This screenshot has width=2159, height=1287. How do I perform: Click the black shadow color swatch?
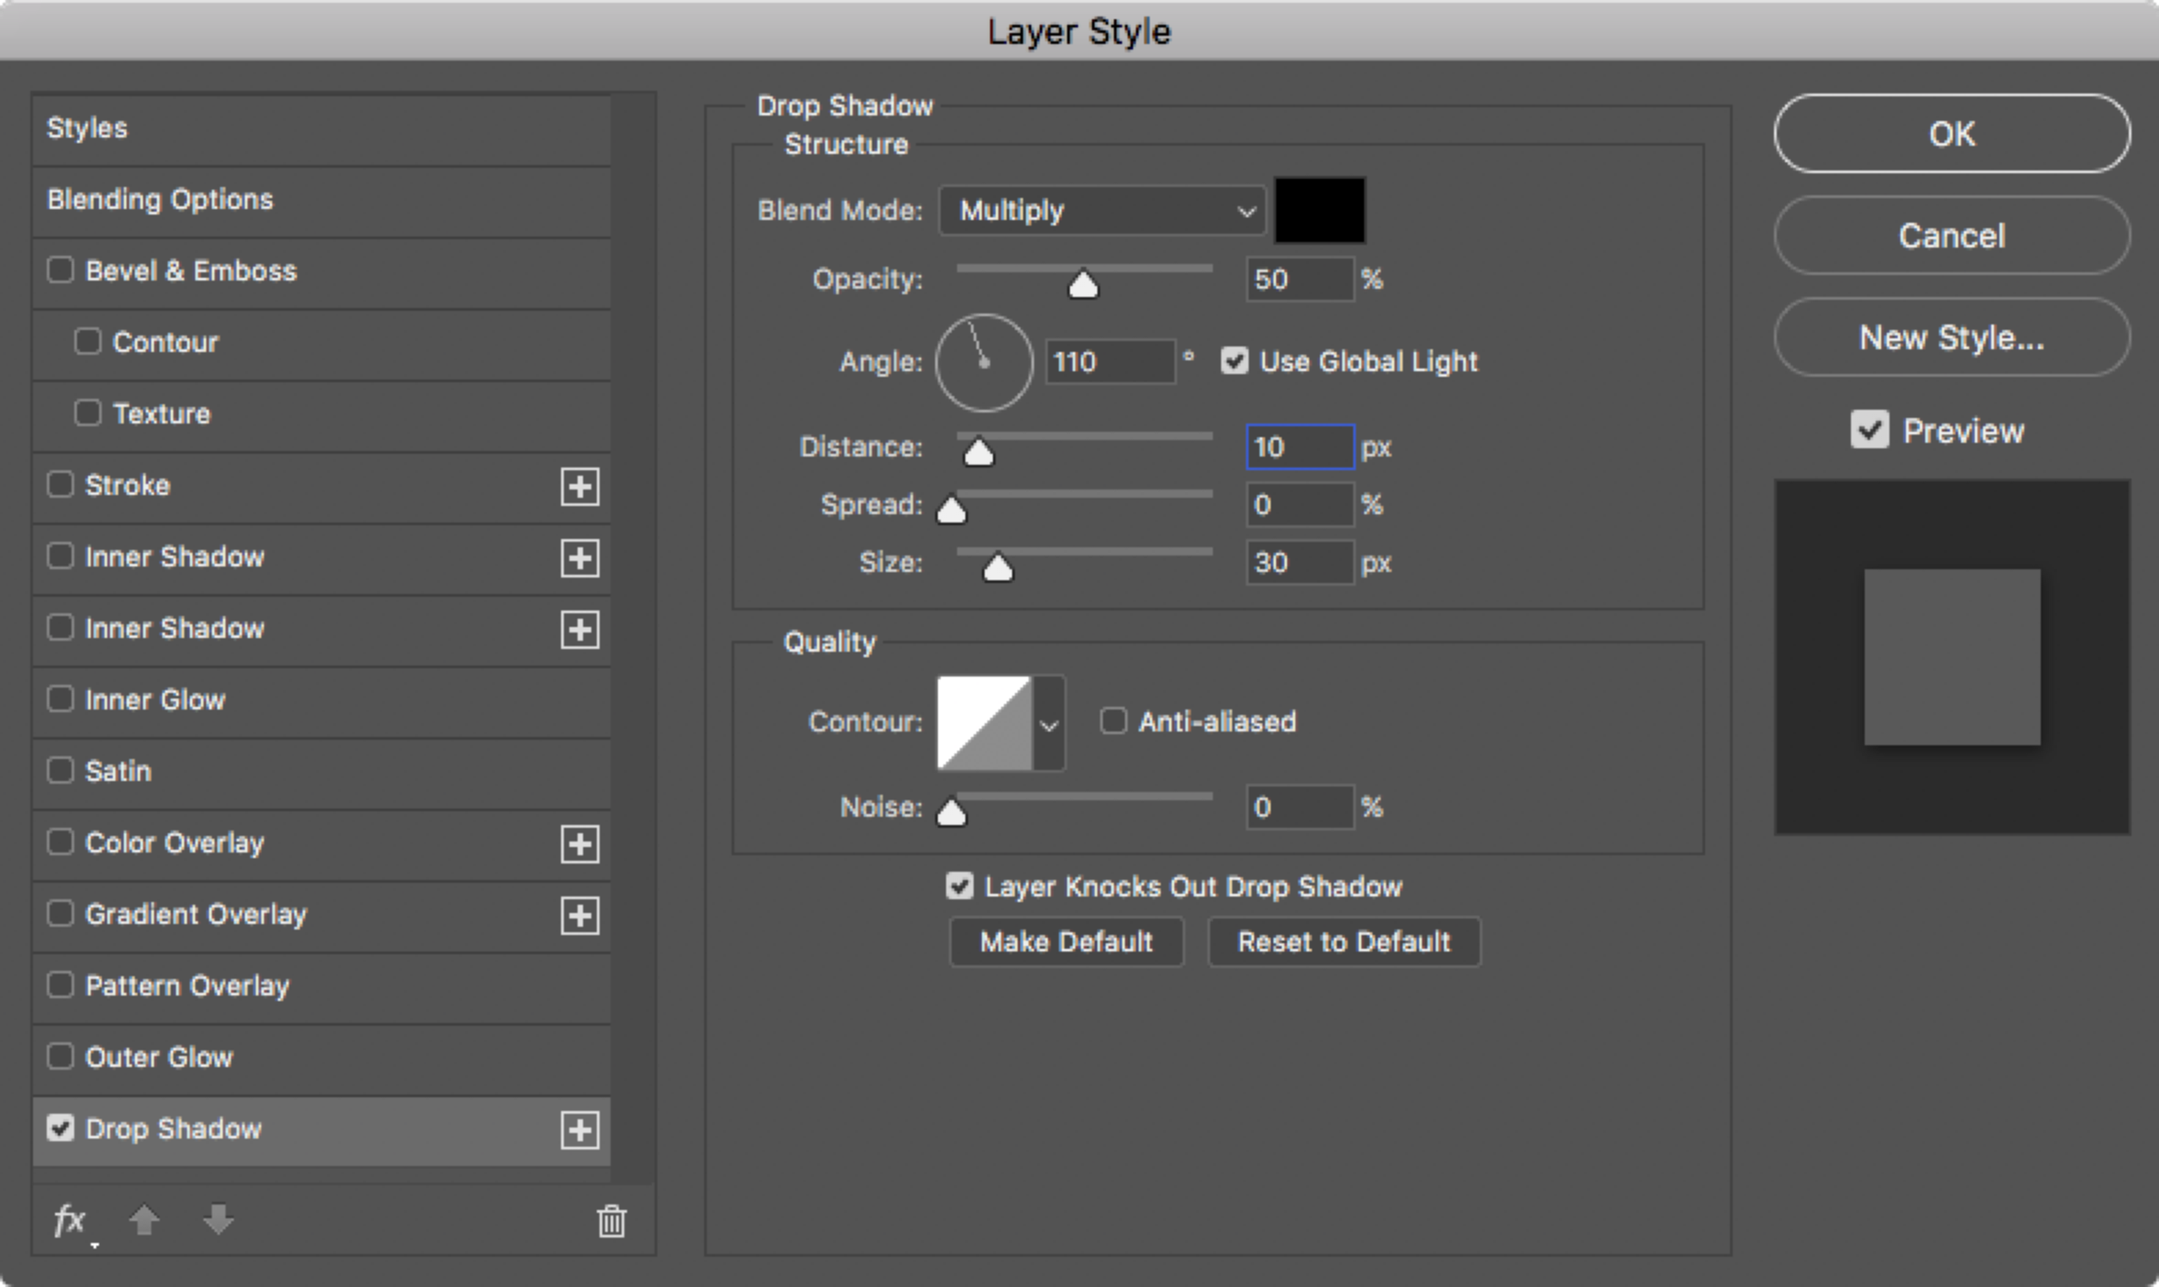click(x=1320, y=211)
